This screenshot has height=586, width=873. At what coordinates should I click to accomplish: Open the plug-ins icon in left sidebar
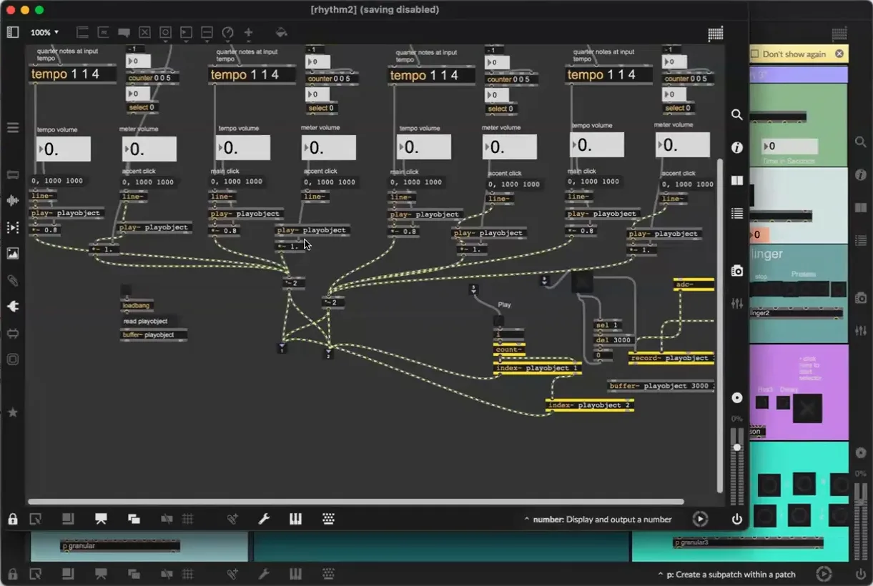pyautogui.click(x=13, y=306)
